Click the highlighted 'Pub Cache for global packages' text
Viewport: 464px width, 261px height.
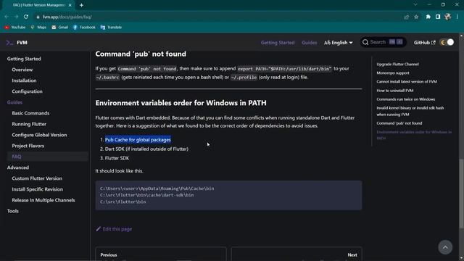138,140
